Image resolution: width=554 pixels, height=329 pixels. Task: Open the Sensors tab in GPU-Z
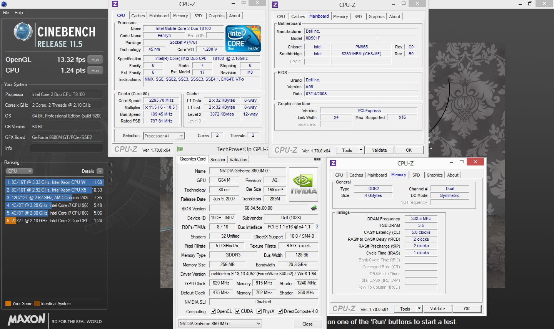(217, 160)
